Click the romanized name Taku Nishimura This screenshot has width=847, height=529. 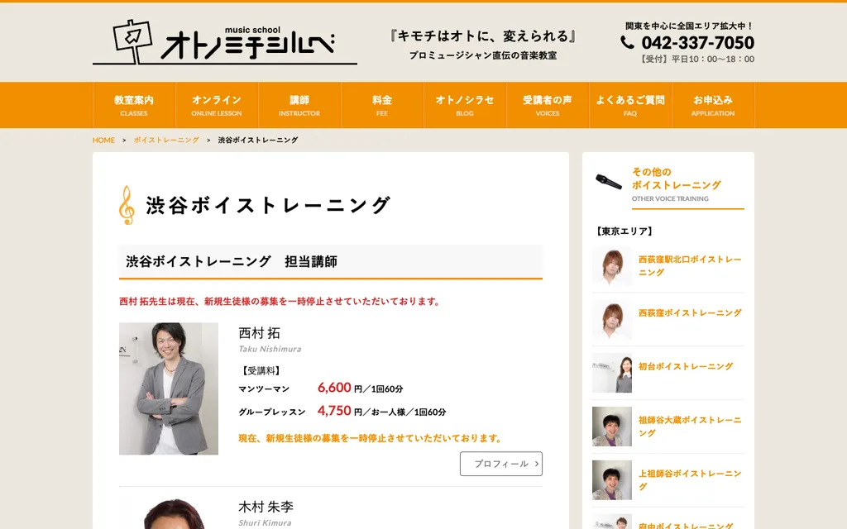pos(270,349)
